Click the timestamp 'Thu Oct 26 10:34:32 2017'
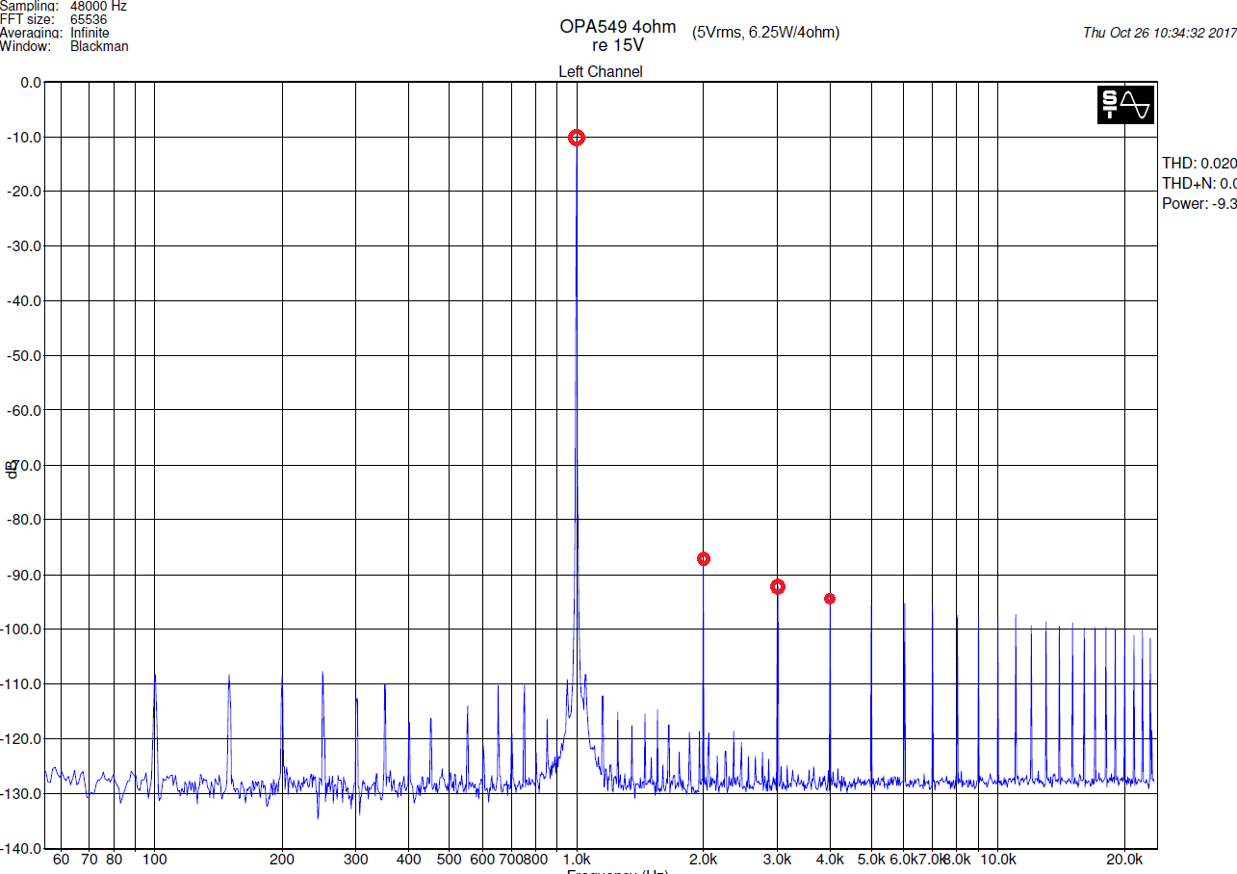 coord(1159,33)
